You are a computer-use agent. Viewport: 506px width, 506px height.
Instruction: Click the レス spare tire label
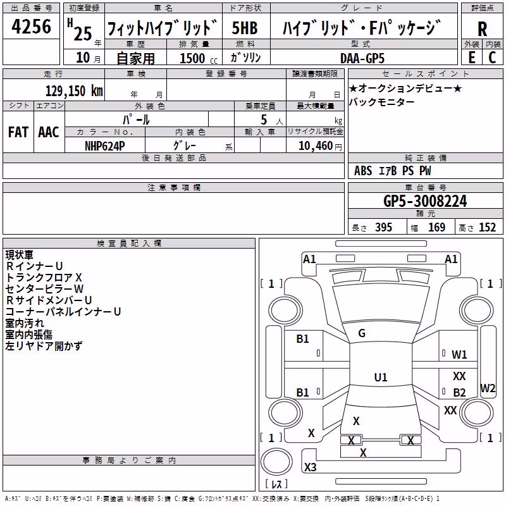click(x=276, y=484)
